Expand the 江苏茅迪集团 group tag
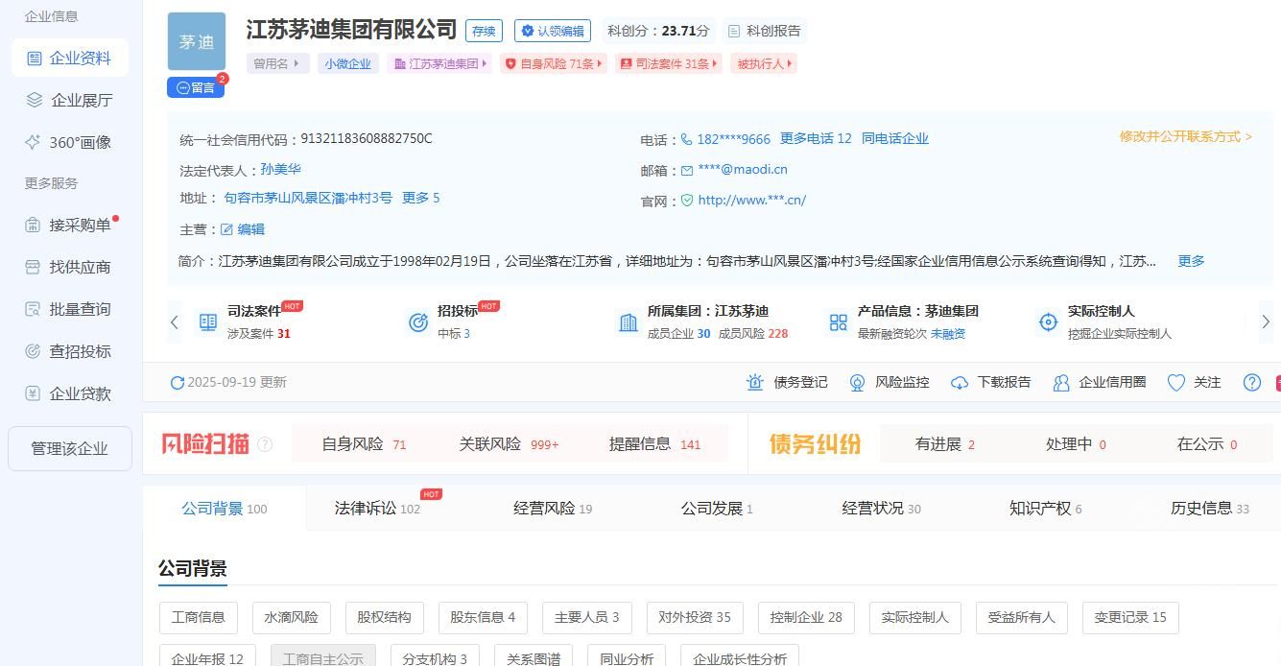This screenshot has height=666, width=1281. coord(441,63)
